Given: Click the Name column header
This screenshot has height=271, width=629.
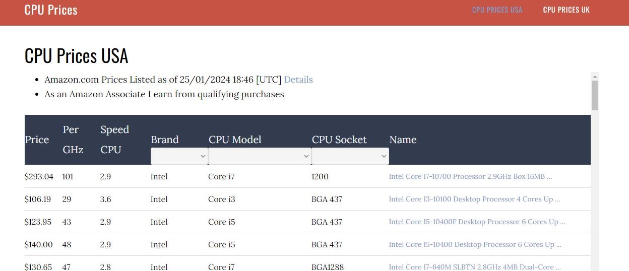Looking at the screenshot, I should click(403, 140).
